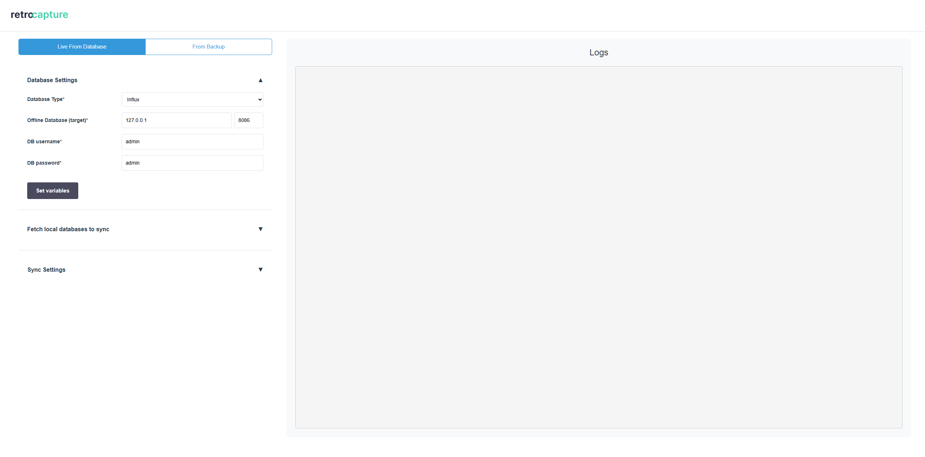925x457 pixels.
Task: Click the Database Settings section title
Action: click(x=52, y=80)
